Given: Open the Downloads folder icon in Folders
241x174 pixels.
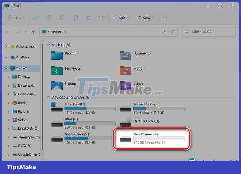Looking at the screenshot, I should pos(57,70).
